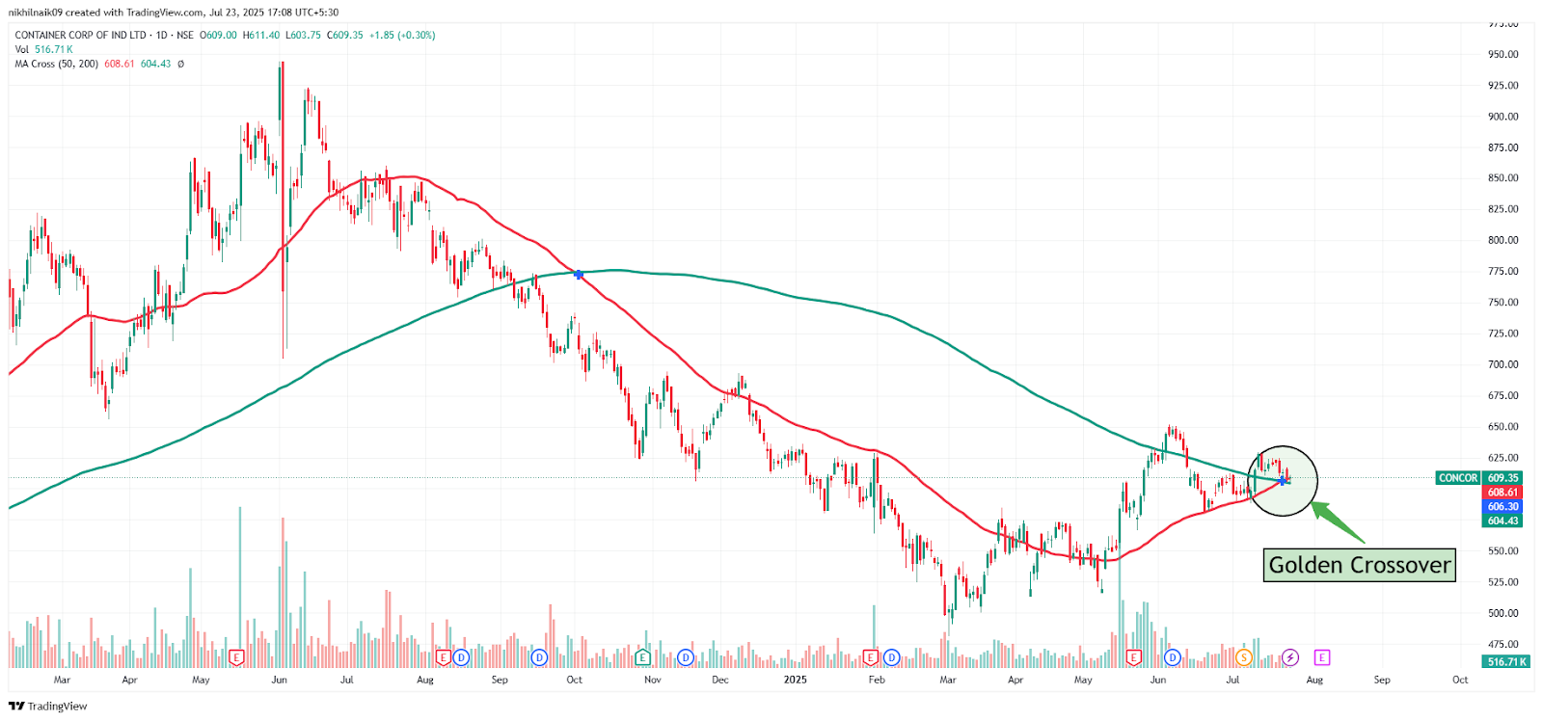Click the red earnings E marker at Feb 2025
Image resolution: width=1543 pixels, height=721 pixels.
(x=871, y=657)
